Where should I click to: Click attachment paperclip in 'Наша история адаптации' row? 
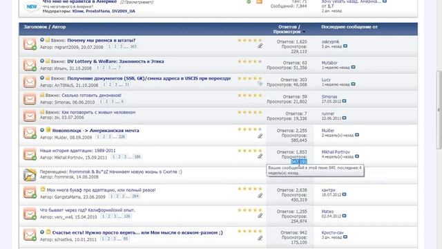click(x=260, y=156)
